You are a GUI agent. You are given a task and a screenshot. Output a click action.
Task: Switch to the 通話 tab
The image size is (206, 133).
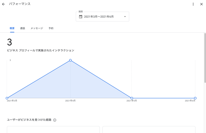22,28
